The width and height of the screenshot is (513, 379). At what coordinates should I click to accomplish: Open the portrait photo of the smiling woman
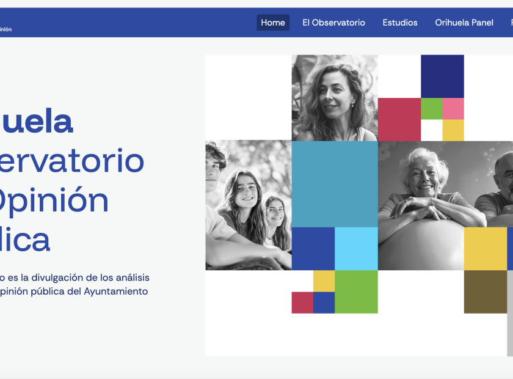point(334,98)
